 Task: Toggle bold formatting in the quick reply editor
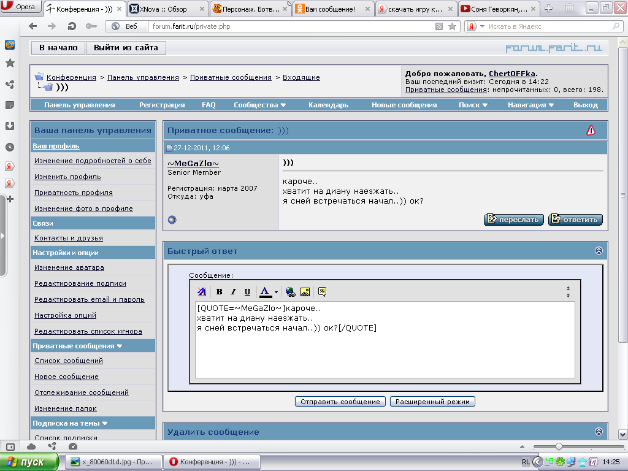tap(219, 291)
